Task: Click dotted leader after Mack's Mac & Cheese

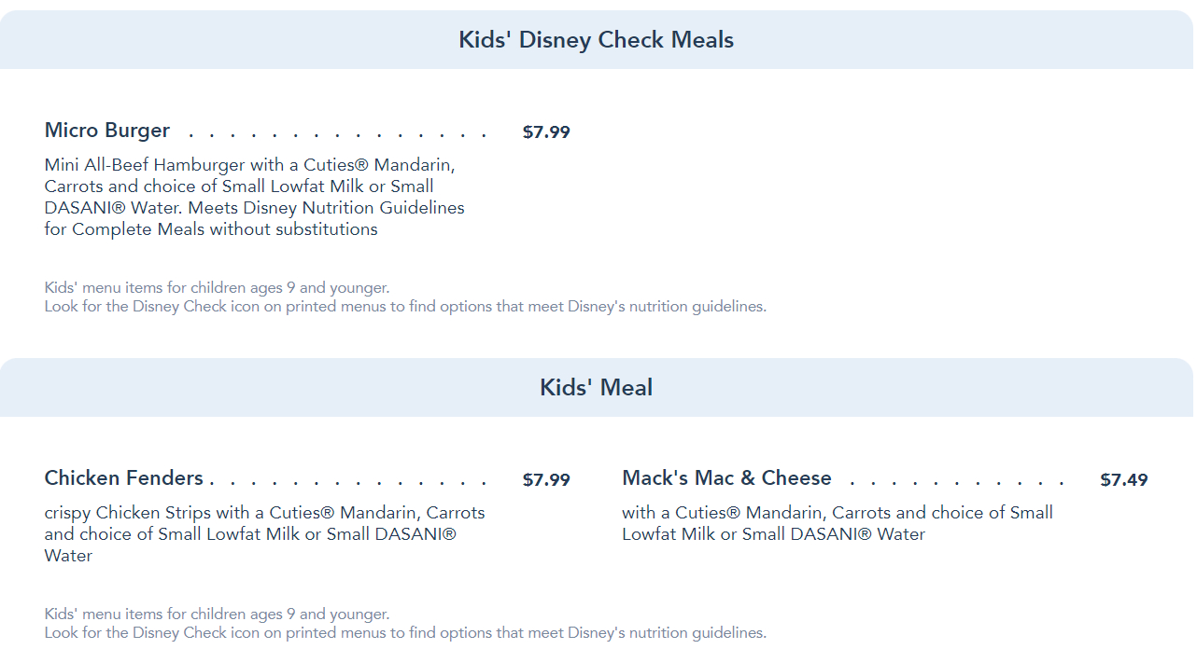Action: coord(957,482)
